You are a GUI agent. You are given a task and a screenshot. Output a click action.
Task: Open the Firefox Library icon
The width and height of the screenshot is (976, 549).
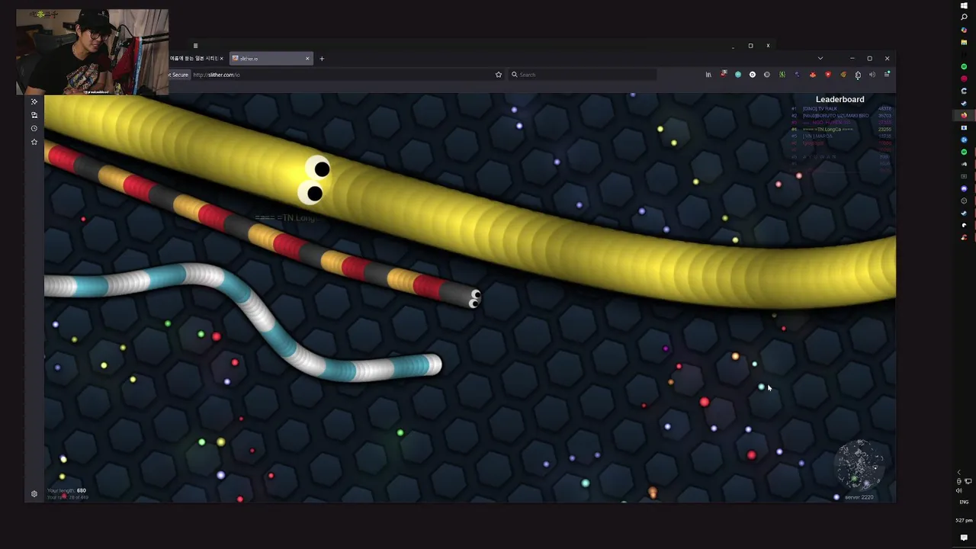(708, 75)
